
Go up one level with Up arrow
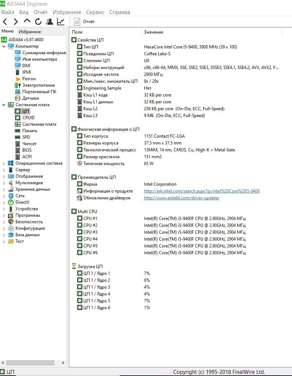[27, 21]
